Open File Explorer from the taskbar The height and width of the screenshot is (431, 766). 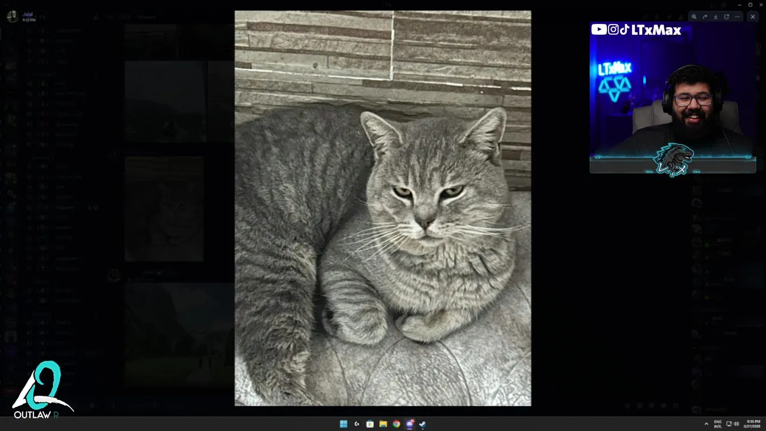(383, 424)
